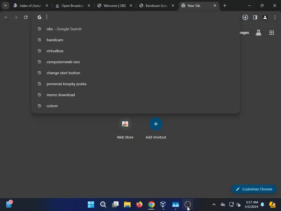Click the Customize Chrome button
Viewport: 281px width, 211px height.
[254, 189]
